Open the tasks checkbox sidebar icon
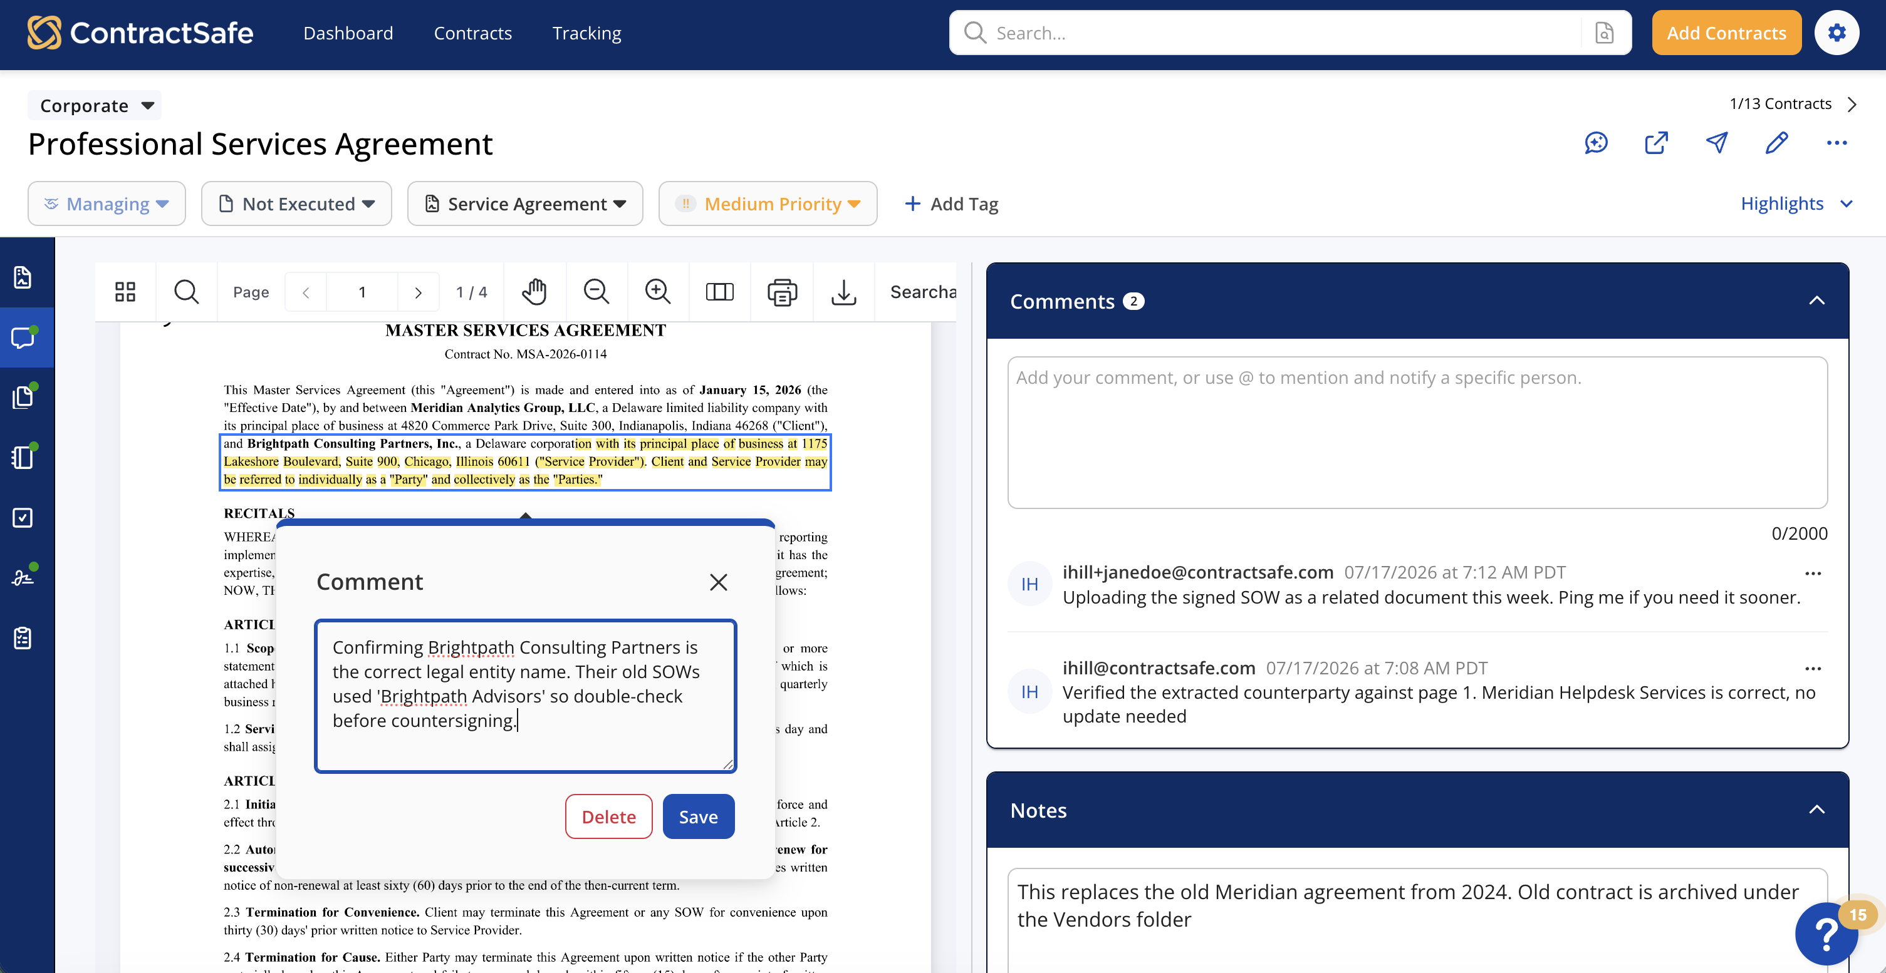This screenshot has height=973, width=1886. 23,517
